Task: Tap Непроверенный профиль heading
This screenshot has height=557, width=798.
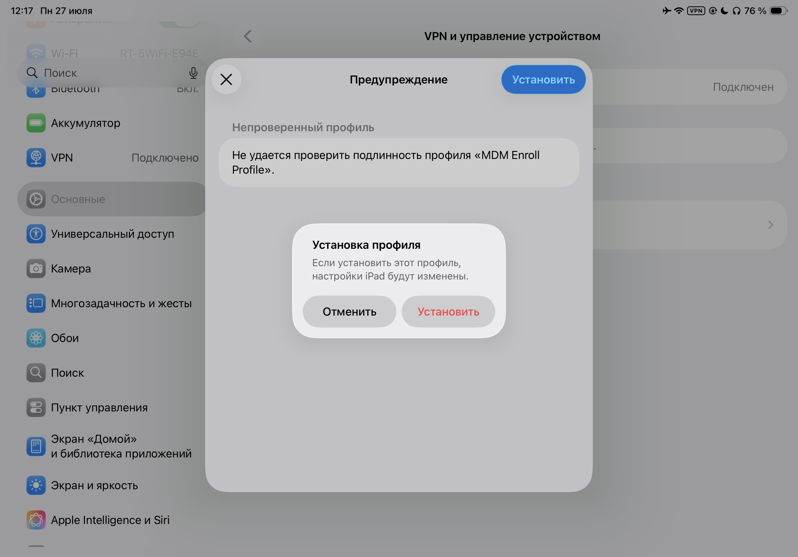Action: (x=303, y=128)
